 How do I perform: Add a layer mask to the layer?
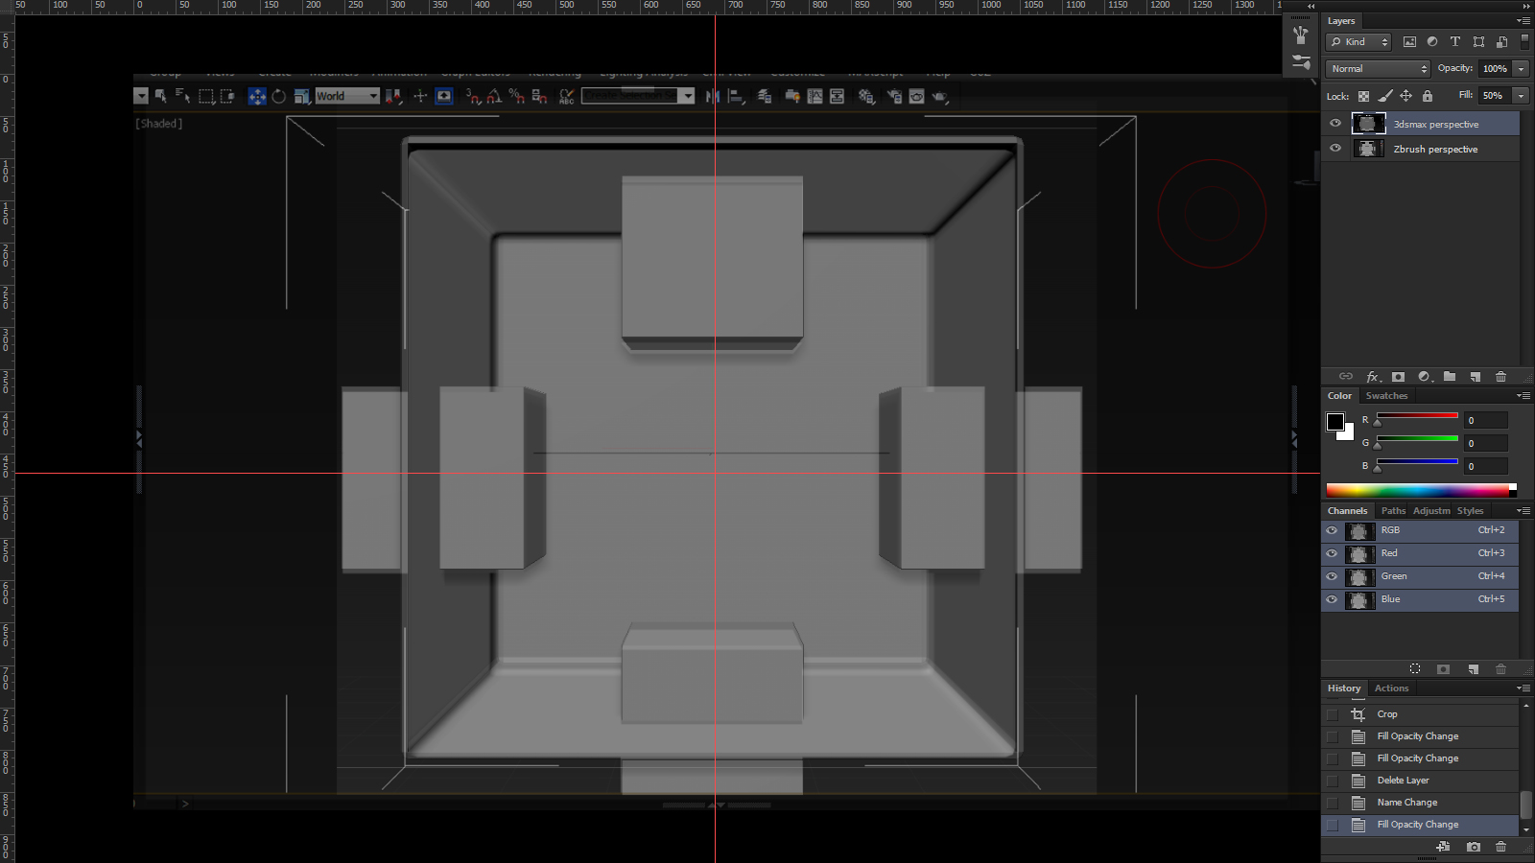[x=1398, y=377]
